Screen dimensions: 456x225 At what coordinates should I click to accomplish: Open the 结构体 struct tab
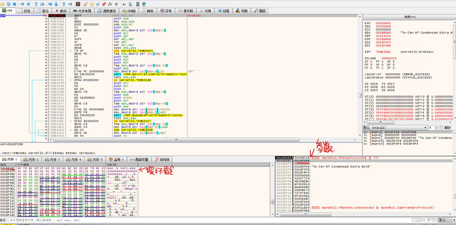tap(162, 159)
